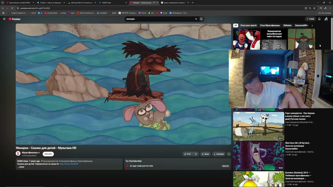The image size is (333, 187).
Task: Open the Колобок 2012 video thumbnail
Action: (x=259, y=179)
